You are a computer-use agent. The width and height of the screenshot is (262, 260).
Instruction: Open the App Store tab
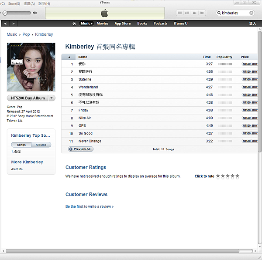click(x=122, y=24)
